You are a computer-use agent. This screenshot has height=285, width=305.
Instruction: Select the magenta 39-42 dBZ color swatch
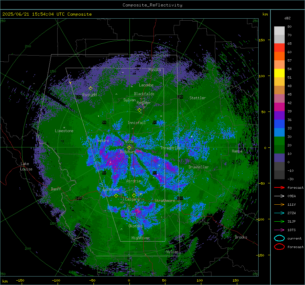pyautogui.click(x=279, y=107)
